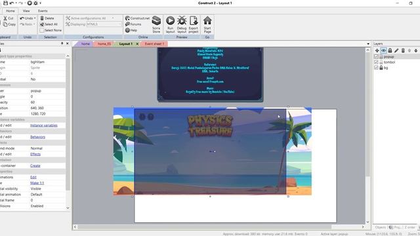
Task: Start Debug layout
Action: [182, 25]
